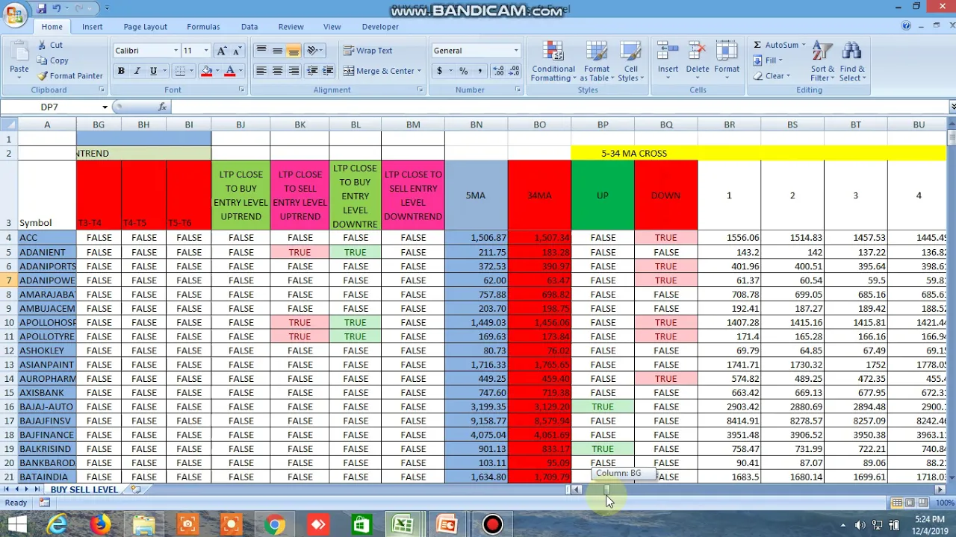Apply the Borders button
The width and height of the screenshot is (956, 537).
[x=179, y=71]
